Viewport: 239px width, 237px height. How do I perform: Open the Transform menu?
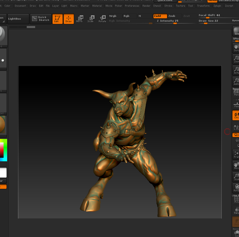(x=203, y=6)
